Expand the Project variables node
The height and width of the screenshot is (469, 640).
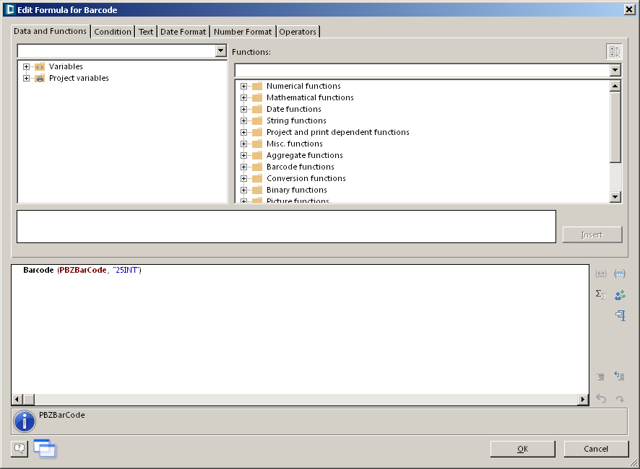click(27, 79)
